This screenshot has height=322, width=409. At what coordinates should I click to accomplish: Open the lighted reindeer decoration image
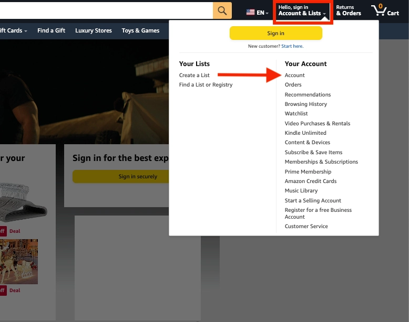(19, 261)
